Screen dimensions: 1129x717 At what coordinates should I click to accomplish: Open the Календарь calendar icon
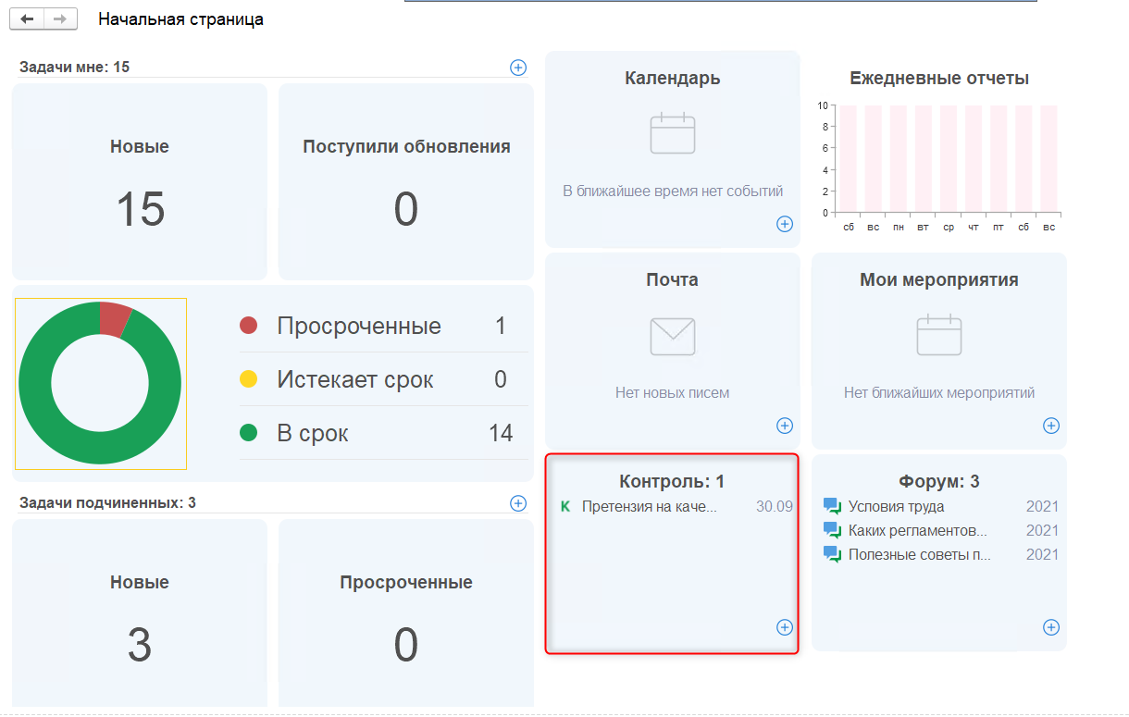[673, 133]
